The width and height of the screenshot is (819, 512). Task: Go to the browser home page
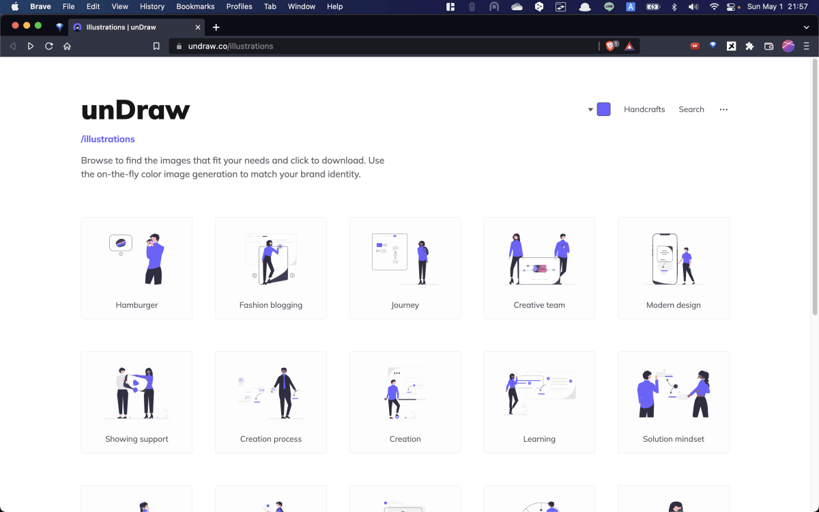click(67, 46)
